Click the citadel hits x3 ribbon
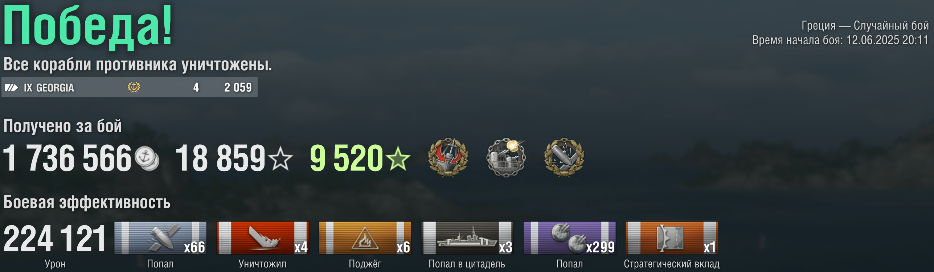Image resolution: width=934 pixels, height=272 pixels. click(467, 238)
